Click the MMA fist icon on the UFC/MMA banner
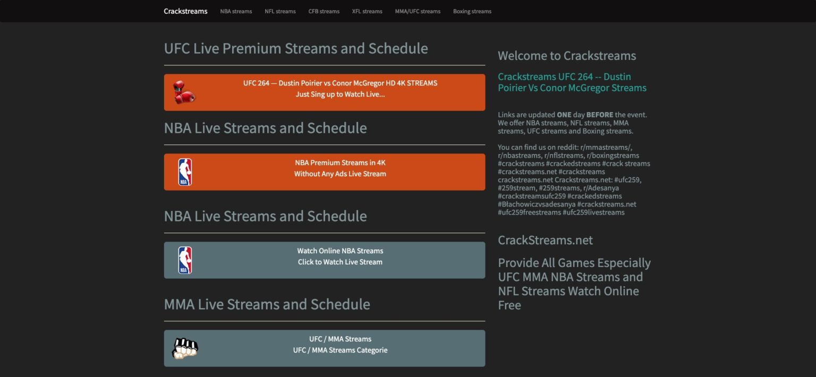 [185, 348]
